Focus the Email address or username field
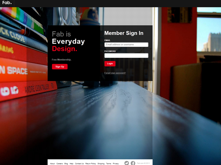The height and width of the screenshot is (165, 221). (x=126, y=45)
